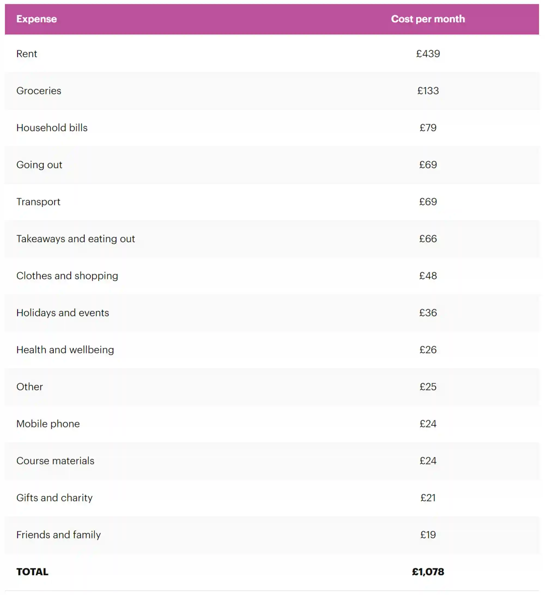
Task: Click the Cost per month header
Action: 428,19
